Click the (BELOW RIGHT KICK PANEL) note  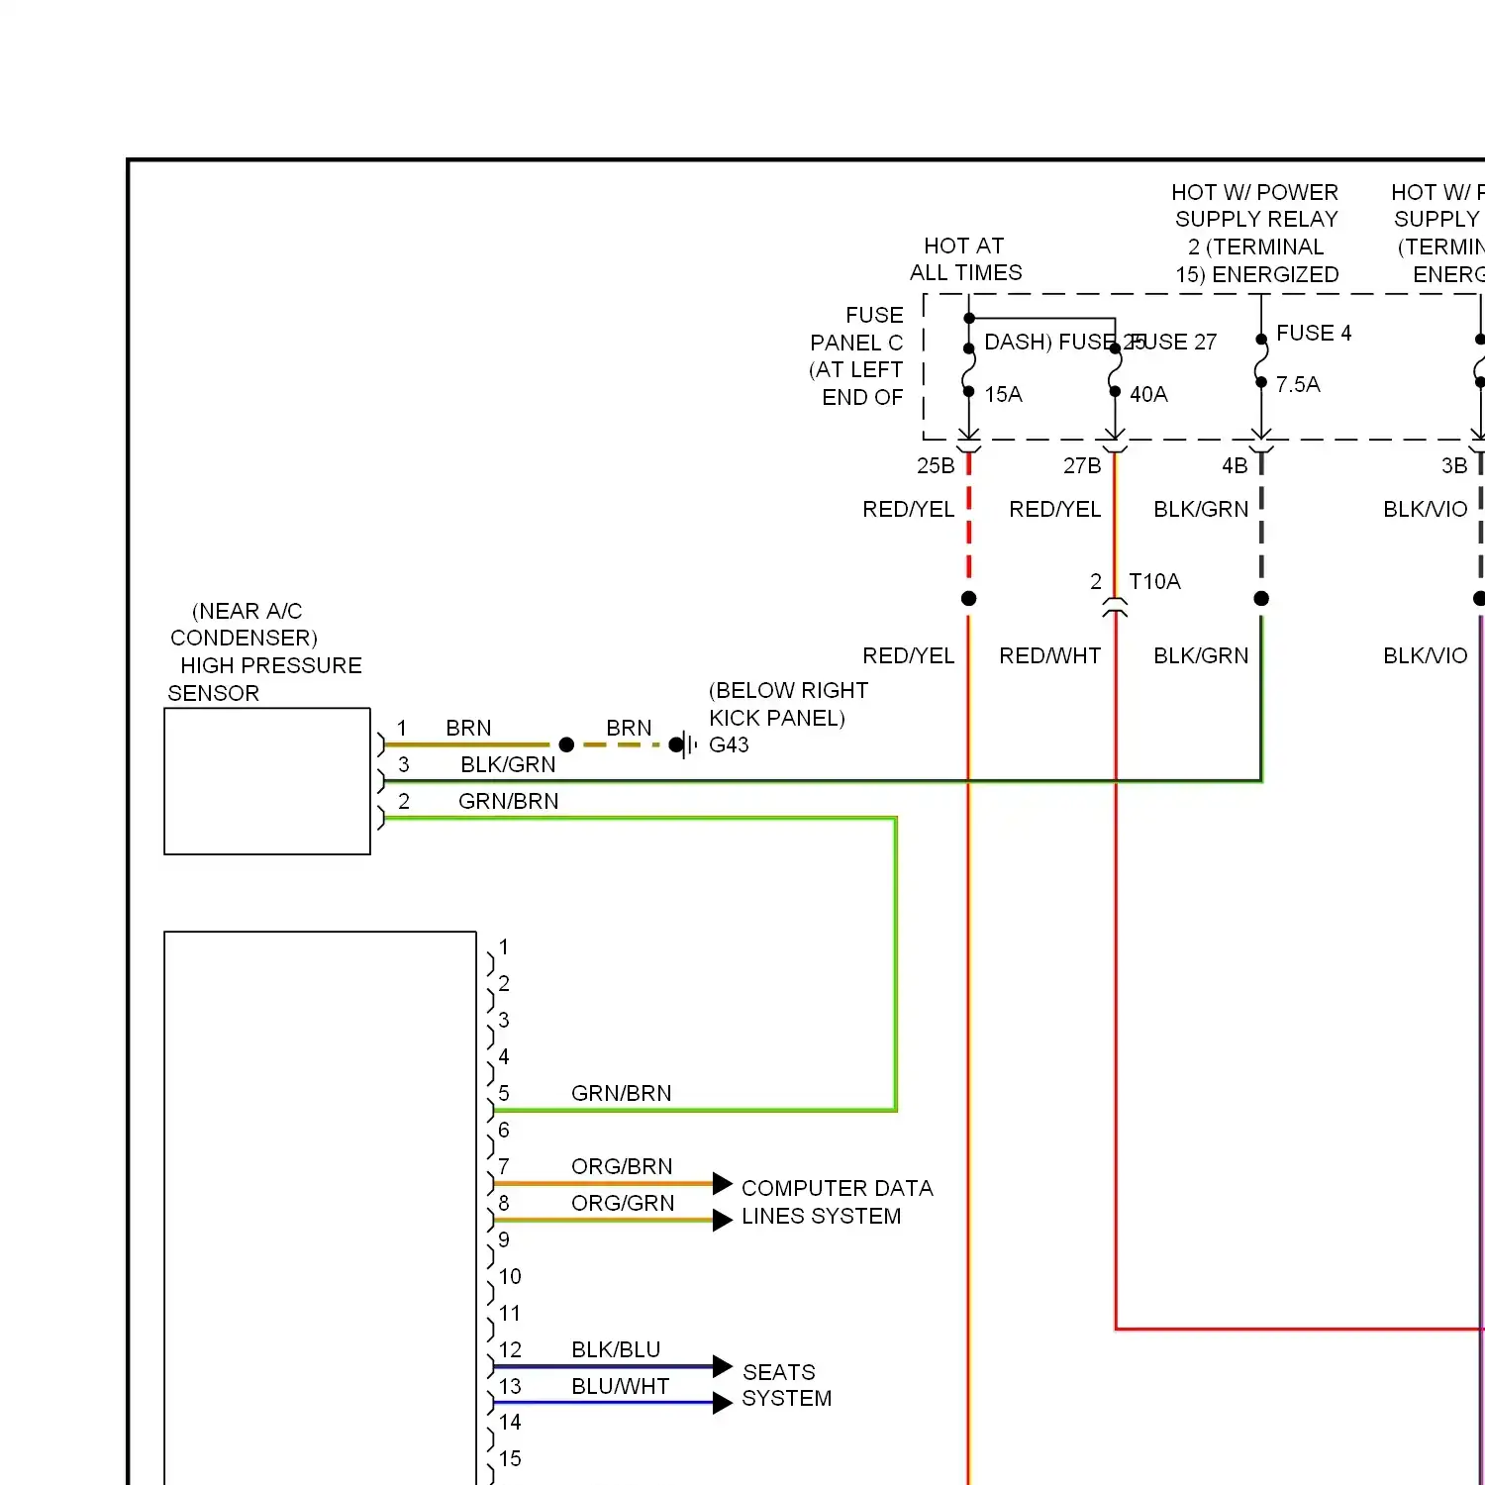coord(788,704)
